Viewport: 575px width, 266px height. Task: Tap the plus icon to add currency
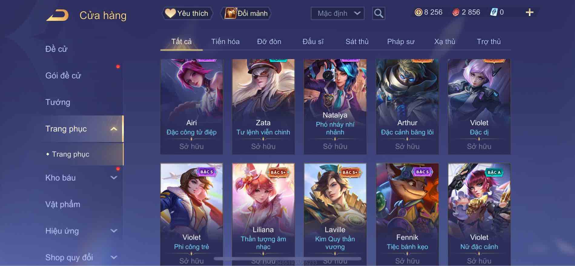[529, 12]
